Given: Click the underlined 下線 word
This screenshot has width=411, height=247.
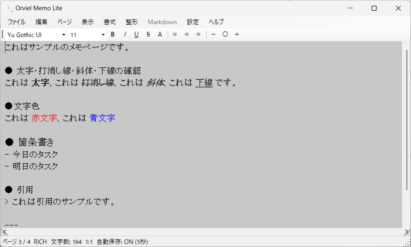Looking at the screenshot, I should 204,82.
